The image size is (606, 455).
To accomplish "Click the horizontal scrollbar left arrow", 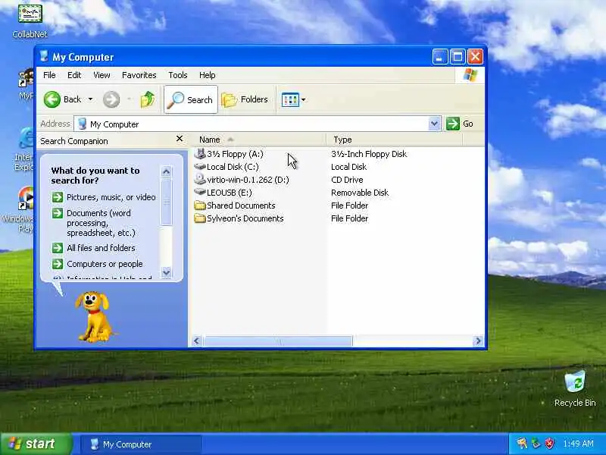I will click(x=197, y=340).
